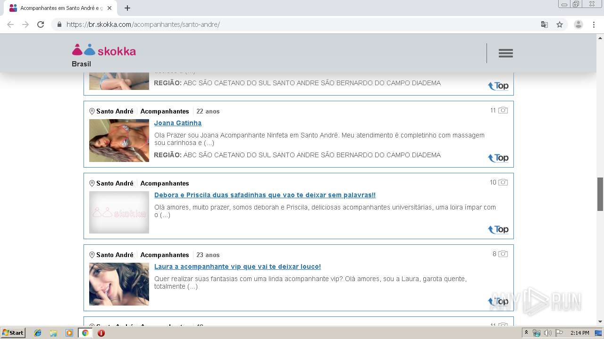Open the Google Translate icon in address bar
Screen dimensions: 604x339
(x=545, y=24)
